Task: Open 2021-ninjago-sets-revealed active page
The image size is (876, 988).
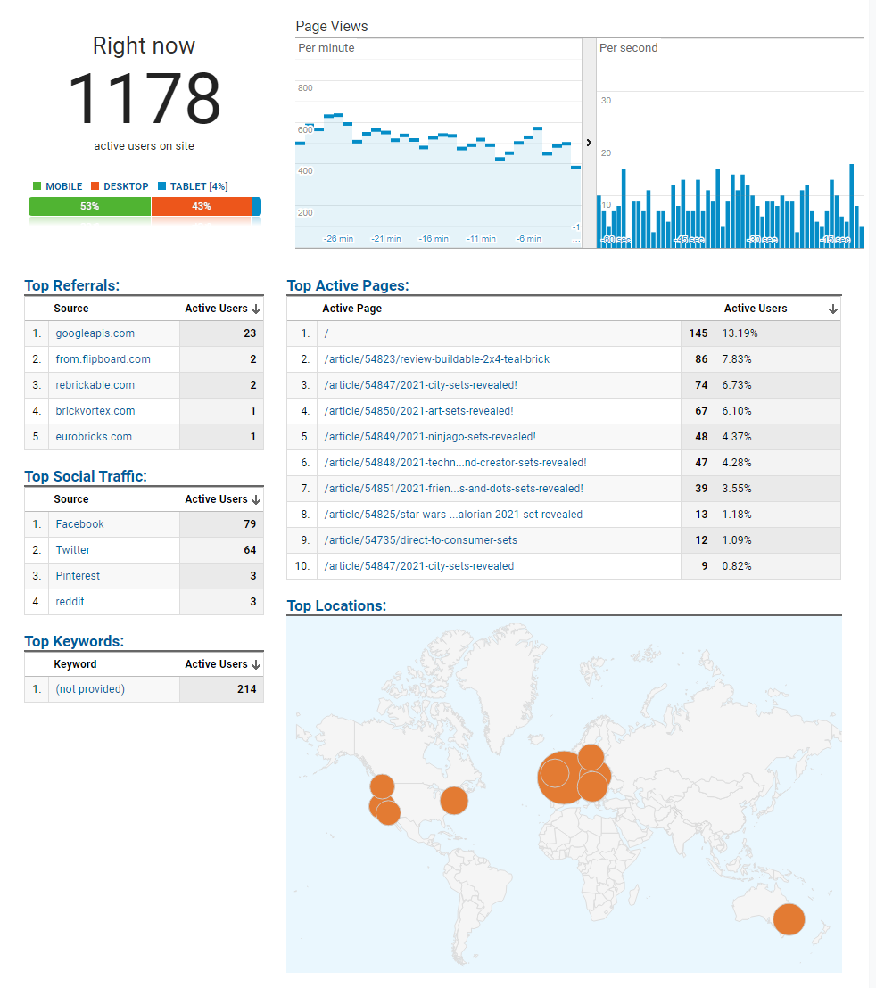Action: pyautogui.click(x=429, y=437)
